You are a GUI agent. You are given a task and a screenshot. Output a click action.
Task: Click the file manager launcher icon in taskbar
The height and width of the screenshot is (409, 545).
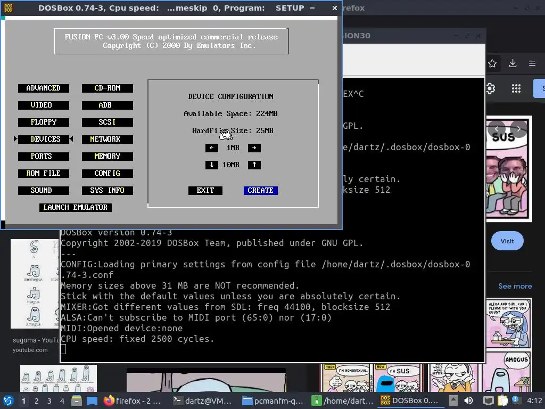[x=77, y=401]
